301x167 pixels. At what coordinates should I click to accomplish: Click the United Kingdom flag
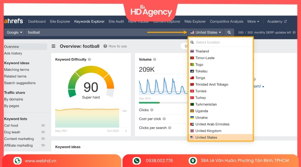(192, 131)
